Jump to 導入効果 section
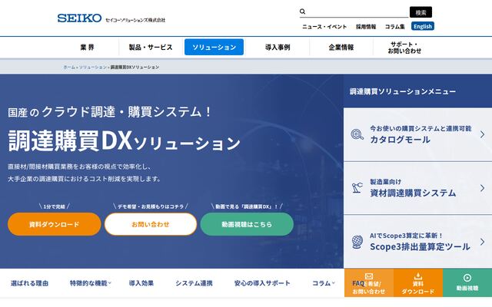 click(141, 283)
